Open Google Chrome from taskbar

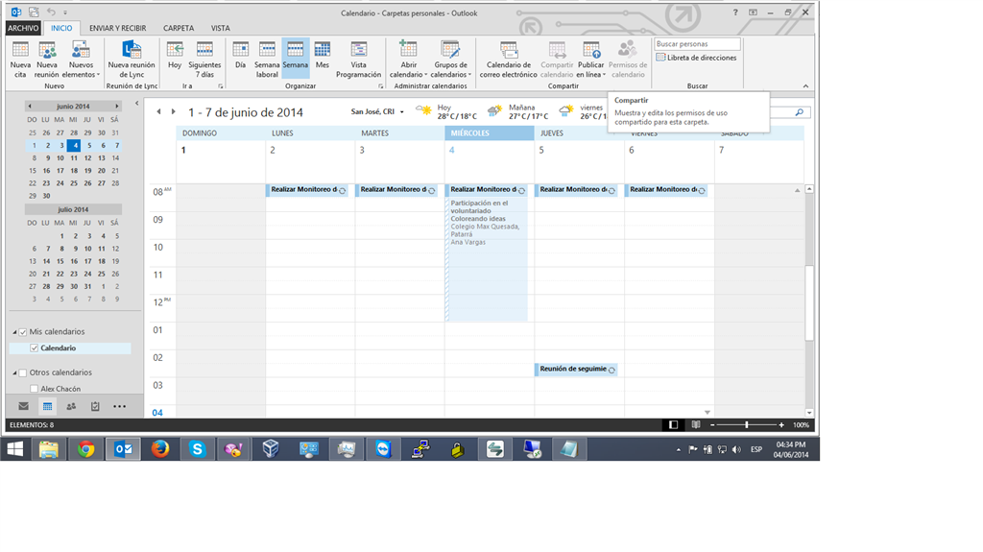(x=85, y=449)
